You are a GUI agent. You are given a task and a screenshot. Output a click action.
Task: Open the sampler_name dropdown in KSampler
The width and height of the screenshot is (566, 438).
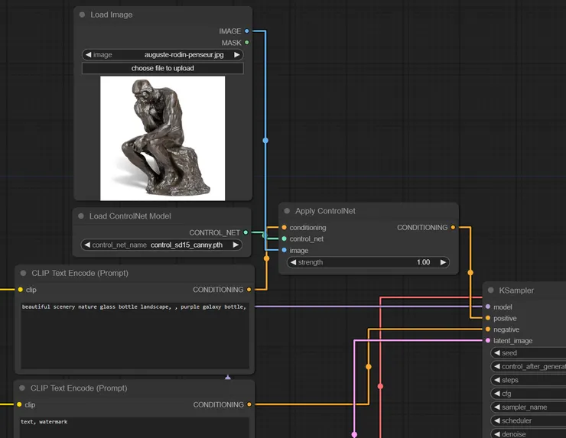[x=528, y=407]
